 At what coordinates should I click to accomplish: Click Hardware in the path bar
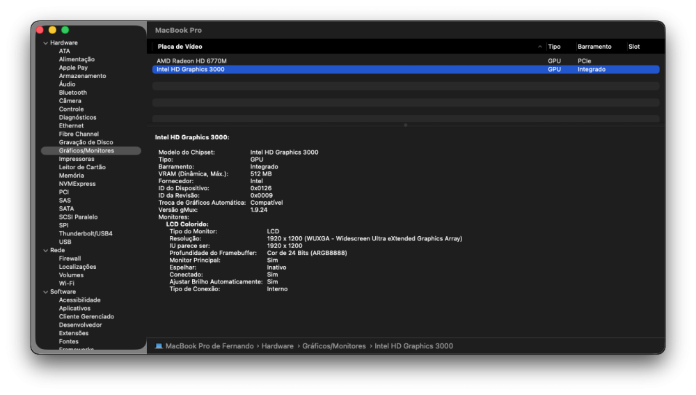tap(278, 346)
